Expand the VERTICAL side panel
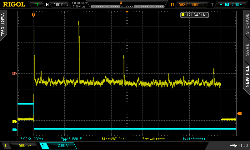The width and height of the screenshot is (250, 150). click(3, 25)
